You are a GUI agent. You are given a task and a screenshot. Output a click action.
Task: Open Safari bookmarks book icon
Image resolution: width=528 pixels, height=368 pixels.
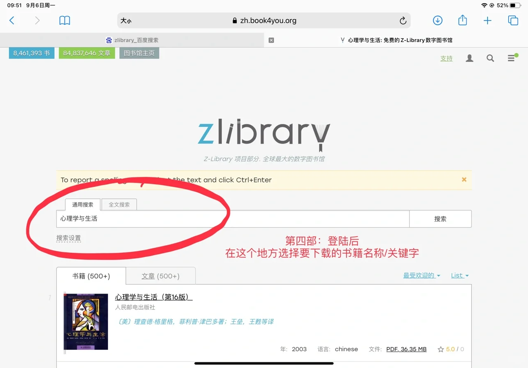(x=65, y=21)
